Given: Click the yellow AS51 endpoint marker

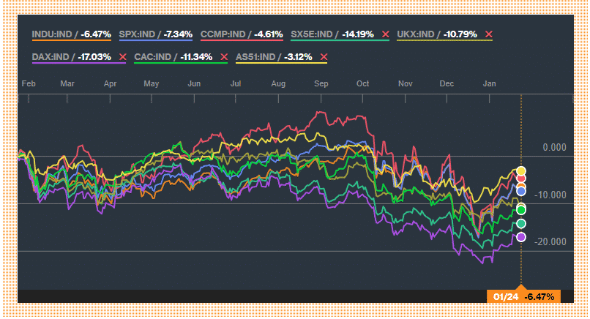Looking at the screenshot, I should 521,171.
